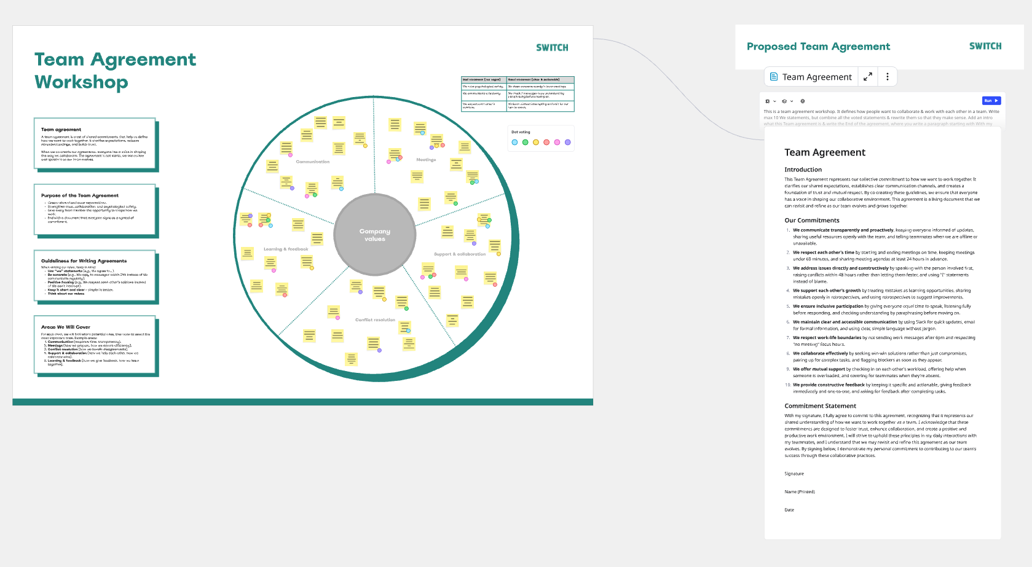This screenshot has height=567, width=1032.
Task: Select the Team Agreement document title tab
Action: pos(816,77)
